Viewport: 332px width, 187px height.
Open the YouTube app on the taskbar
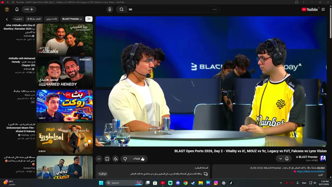tap(163, 183)
